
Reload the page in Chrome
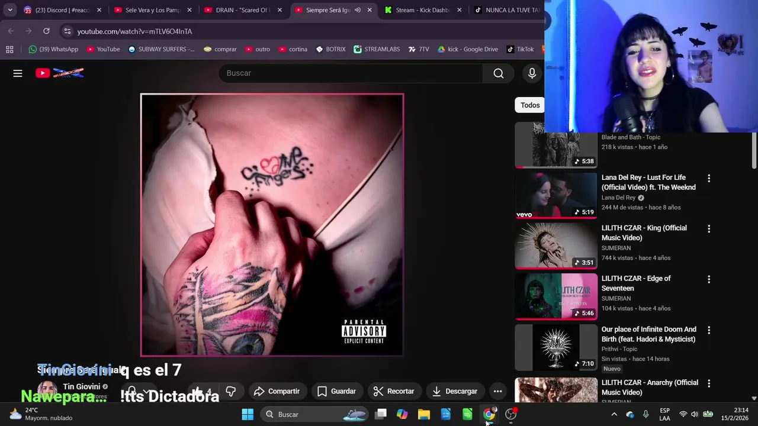click(46, 31)
